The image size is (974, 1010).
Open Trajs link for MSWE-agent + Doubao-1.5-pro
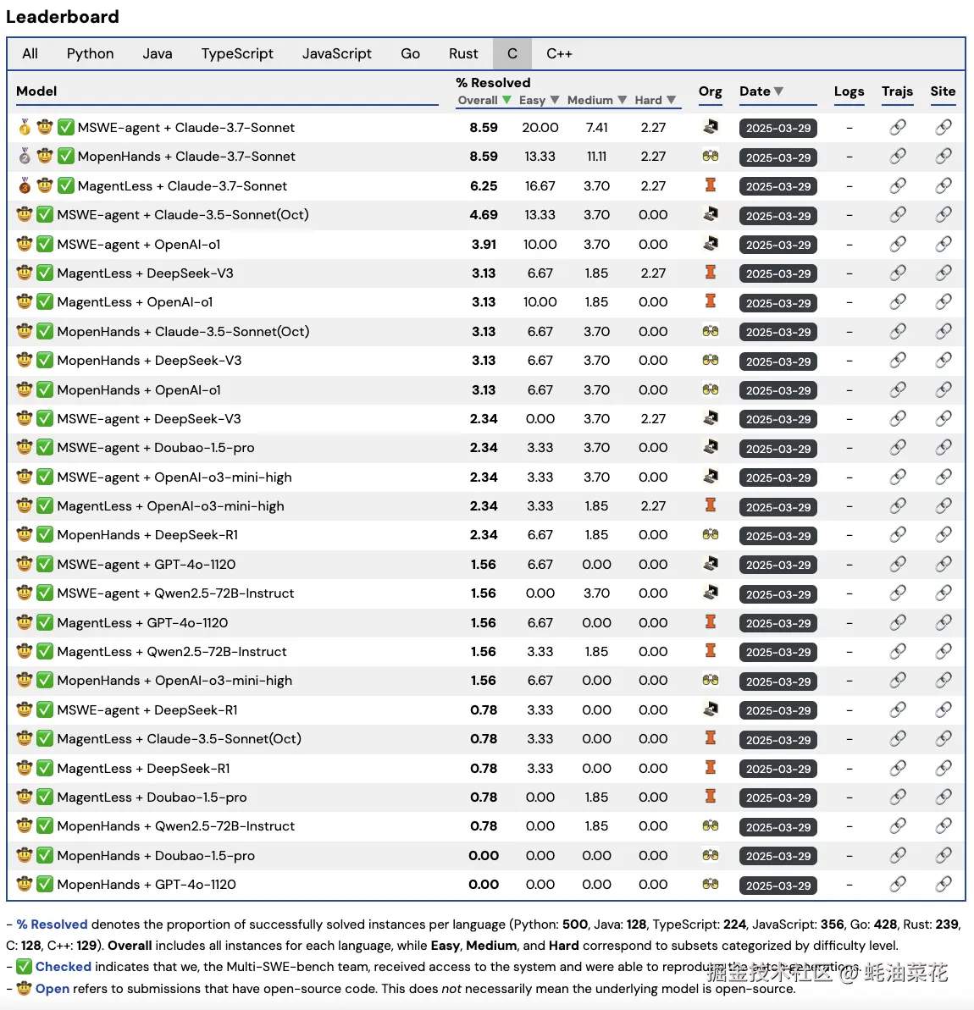(898, 448)
